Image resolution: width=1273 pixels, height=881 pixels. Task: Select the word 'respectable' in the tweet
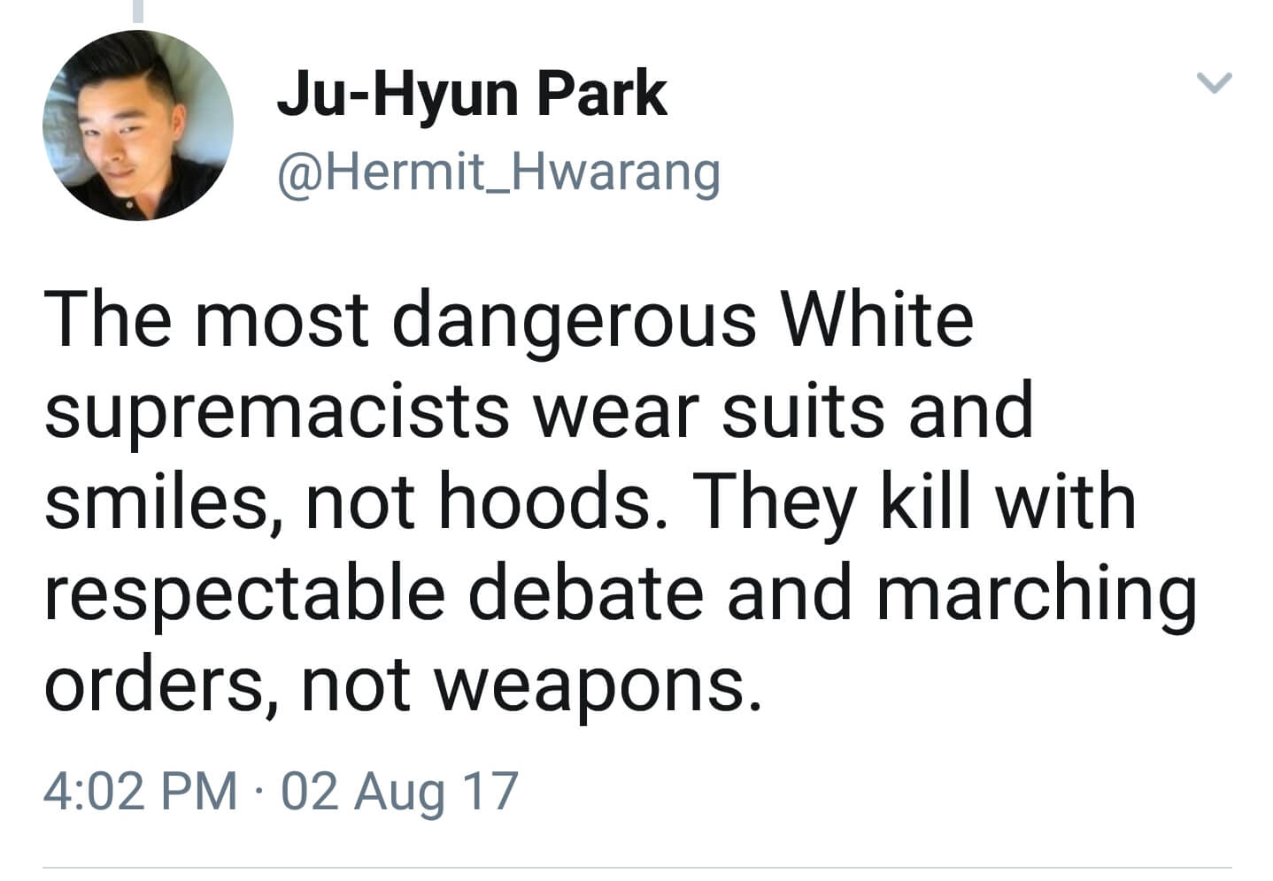[244, 595]
